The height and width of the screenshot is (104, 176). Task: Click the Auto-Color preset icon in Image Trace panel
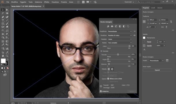108,26
